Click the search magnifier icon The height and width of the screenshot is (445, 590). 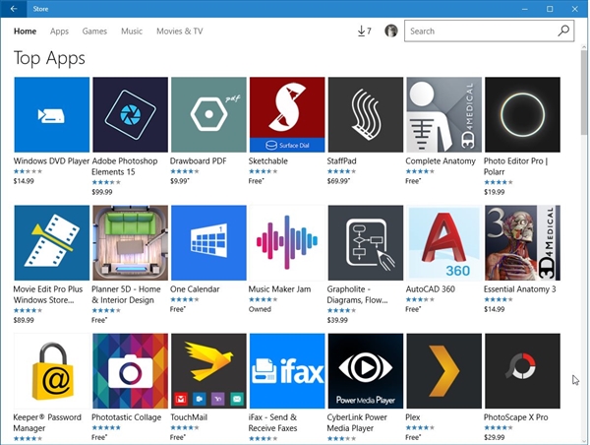point(563,31)
